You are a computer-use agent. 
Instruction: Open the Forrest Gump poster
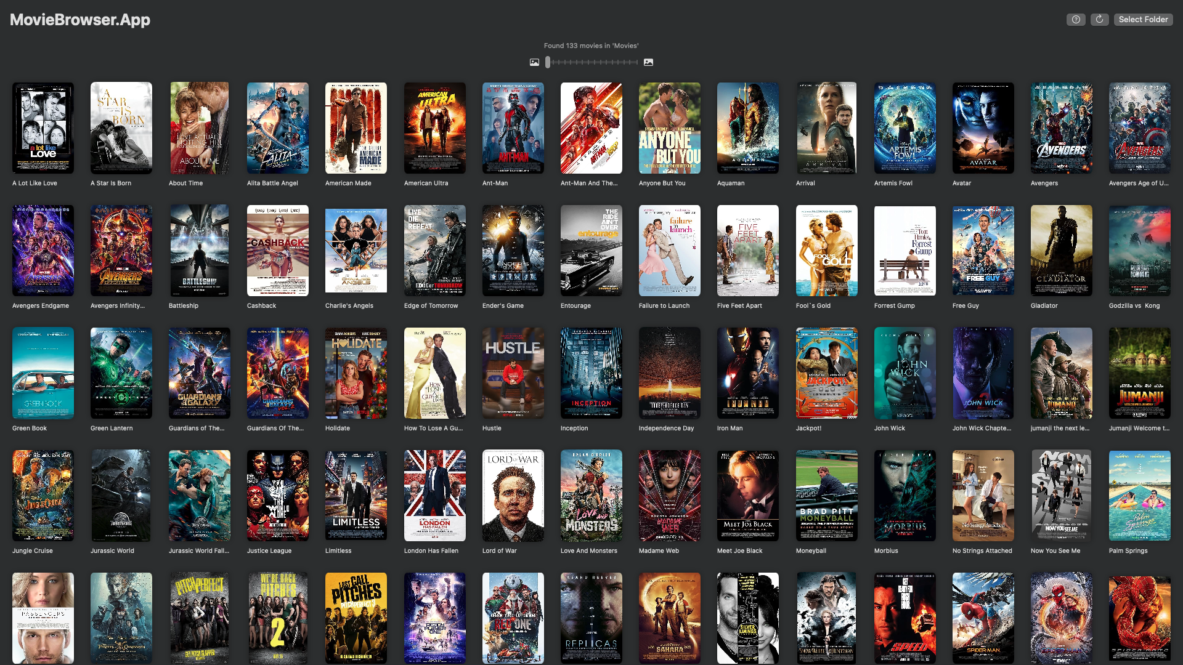(x=905, y=251)
